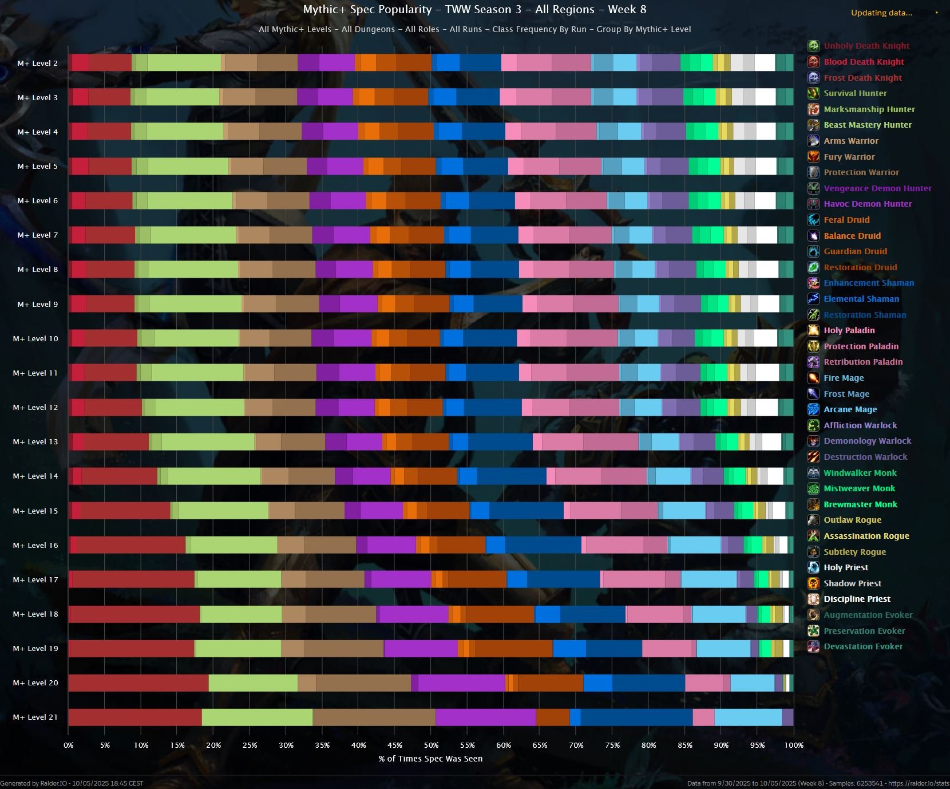Click the Holy Paladin legend icon

(813, 330)
